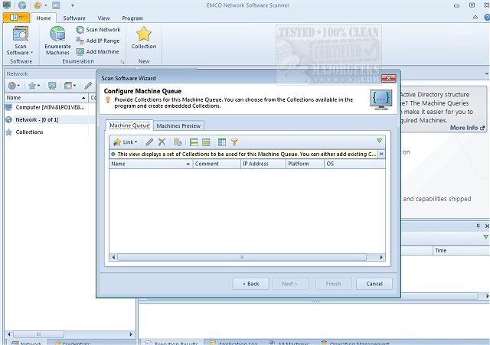Click the Enumerate Machines ribbon icon
This screenshot has width=490, height=345.
tap(57, 41)
